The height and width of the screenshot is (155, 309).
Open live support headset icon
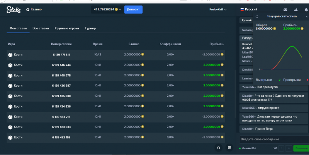218,148
